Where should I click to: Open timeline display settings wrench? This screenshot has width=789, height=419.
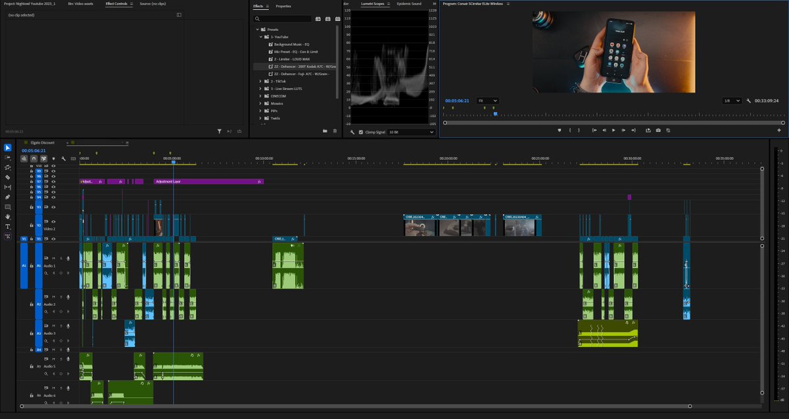(64, 159)
